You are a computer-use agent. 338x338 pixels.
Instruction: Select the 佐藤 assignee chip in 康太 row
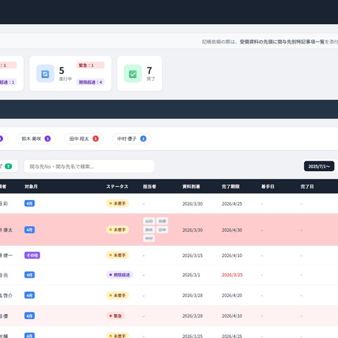click(162, 221)
